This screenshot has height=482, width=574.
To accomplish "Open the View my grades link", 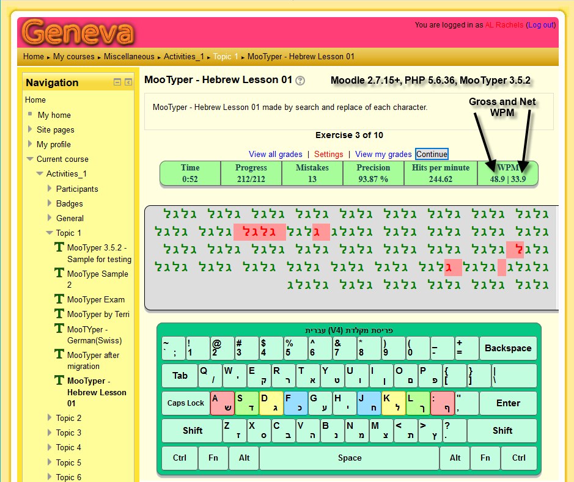I will tap(383, 154).
